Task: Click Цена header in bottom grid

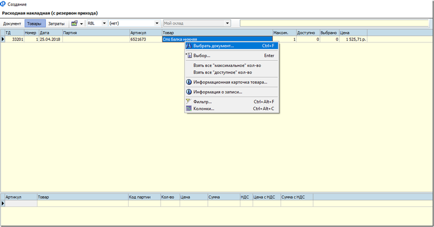Action: point(194,197)
